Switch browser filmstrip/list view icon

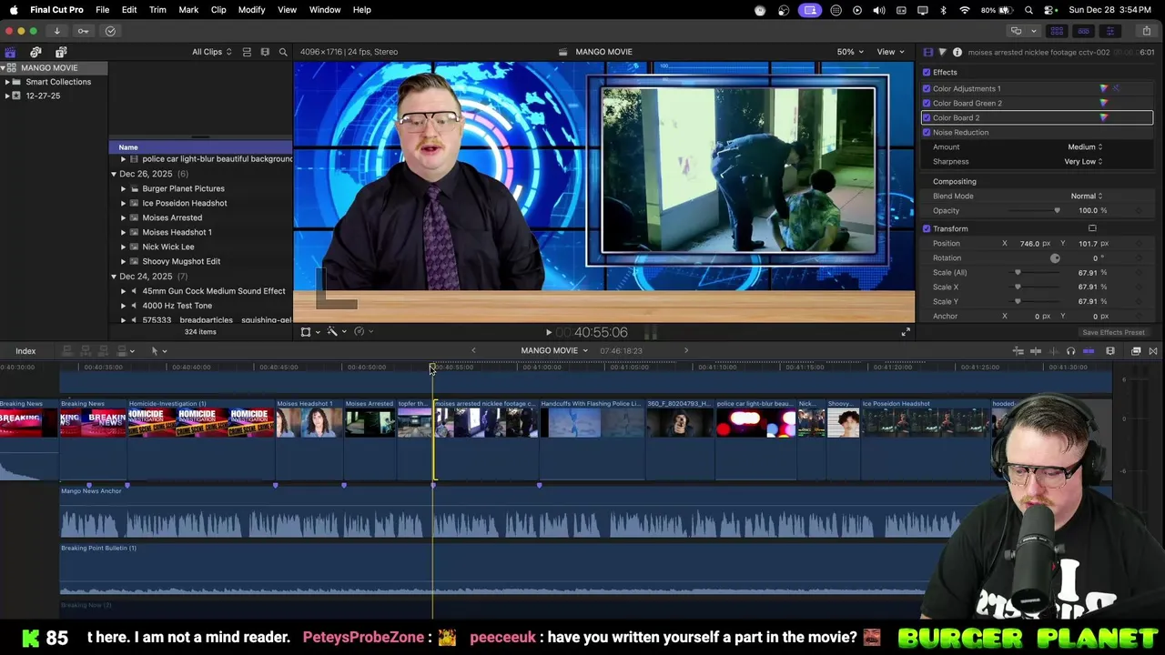click(x=265, y=52)
